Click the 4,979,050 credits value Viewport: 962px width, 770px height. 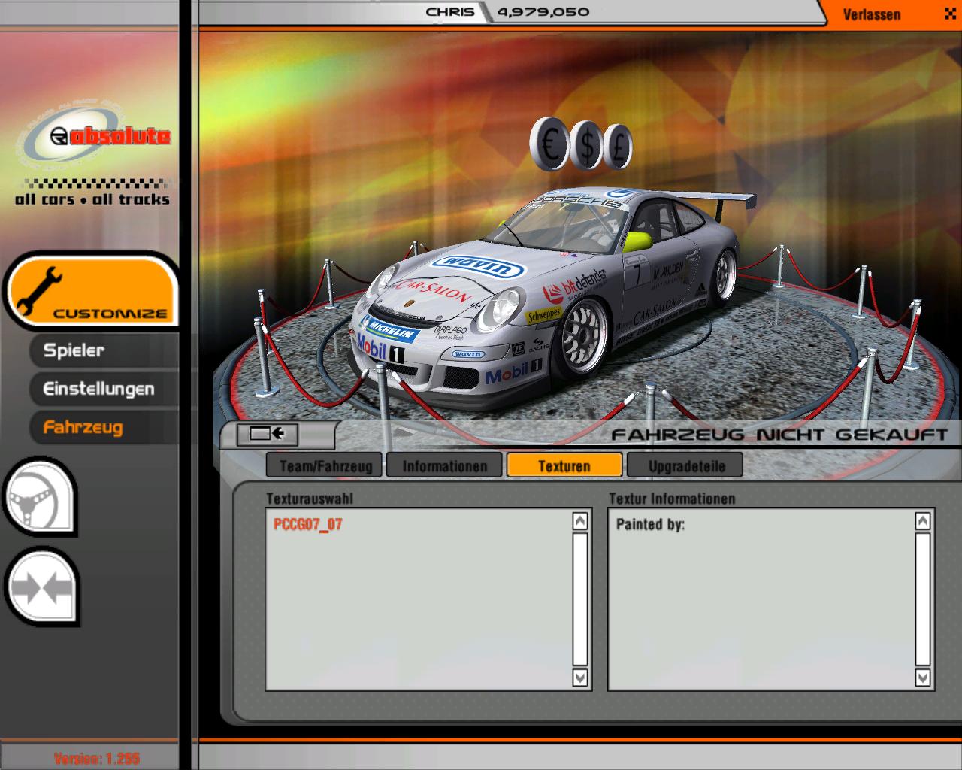543,12
